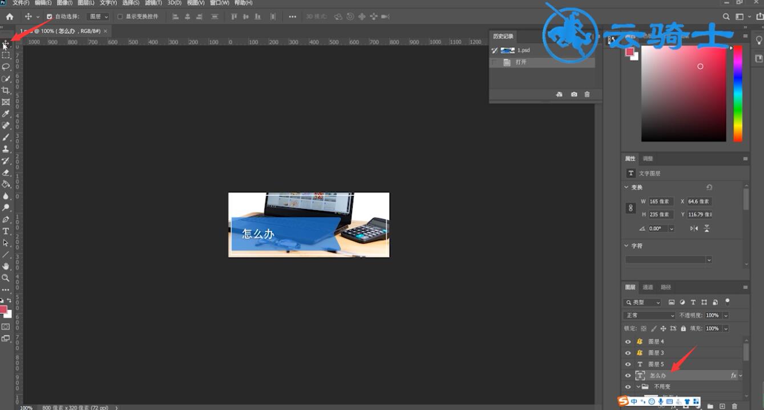Toggle lock transparent pixels in Layers
The height and width of the screenshot is (410, 764).
[644, 329]
